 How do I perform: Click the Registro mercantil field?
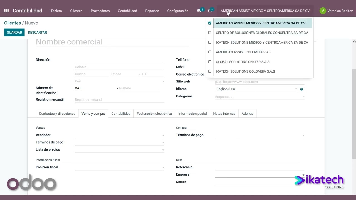pos(119,100)
